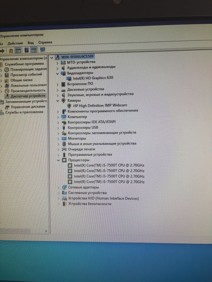Click the Мониторы icon
The image size is (212, 282).
pos(64,139)
